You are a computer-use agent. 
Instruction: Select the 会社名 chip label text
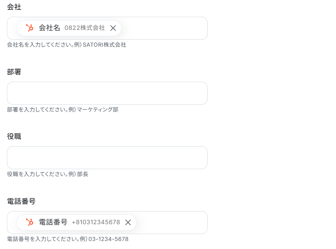(49, 28)
